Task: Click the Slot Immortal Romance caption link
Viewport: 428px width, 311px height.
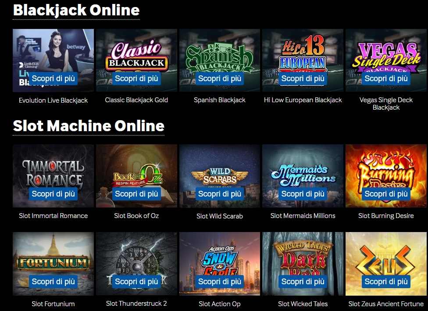Action: (x=53, y=216)
